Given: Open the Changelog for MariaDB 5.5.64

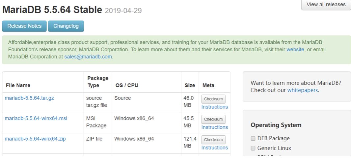Looking at the screenshot, I should (66, 26).
